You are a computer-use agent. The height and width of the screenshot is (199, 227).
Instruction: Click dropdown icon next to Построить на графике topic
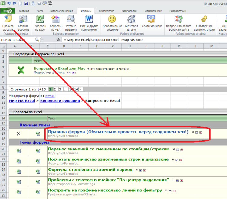[170, 191]
